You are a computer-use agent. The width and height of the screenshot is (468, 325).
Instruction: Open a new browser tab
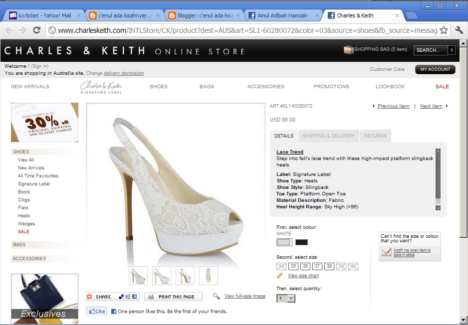click(412, 16)
